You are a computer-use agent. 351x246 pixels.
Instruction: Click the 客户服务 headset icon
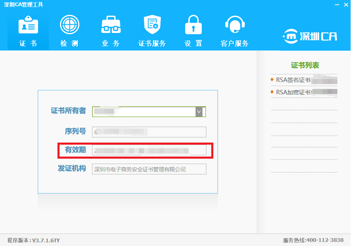(x=234, y=25)
